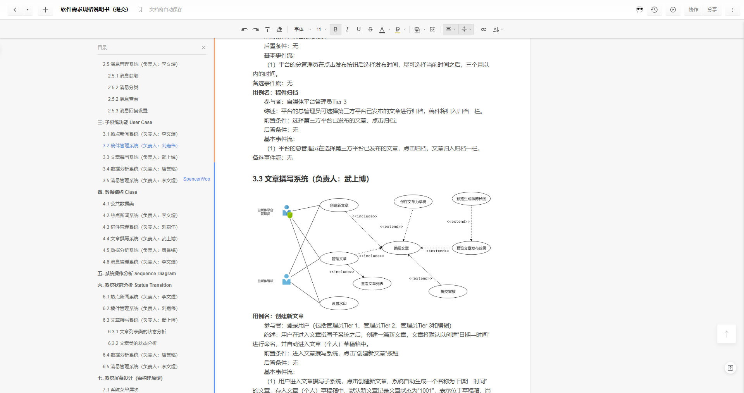Apply the paint bucket fill color
Viewport: 744px width, 393px height.
[x=417, y=29]
